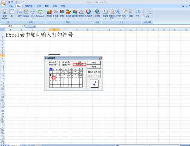
Task: Pick the ± plus-minus symbol cell
Action: (81, 70)
